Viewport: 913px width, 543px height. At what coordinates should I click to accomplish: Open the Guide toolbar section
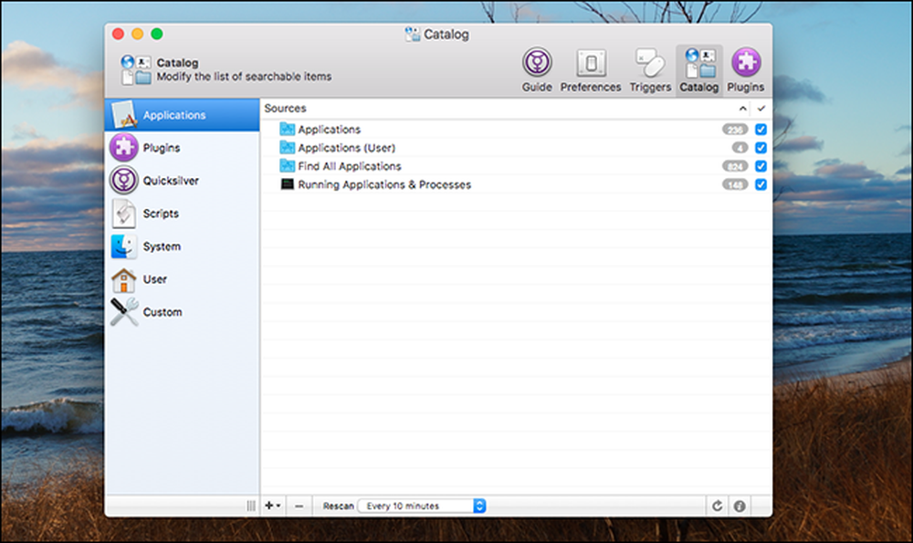click(x=536, y=70)
